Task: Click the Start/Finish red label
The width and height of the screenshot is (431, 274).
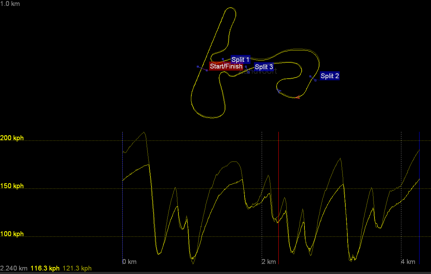Action: (x=226, y=66)
